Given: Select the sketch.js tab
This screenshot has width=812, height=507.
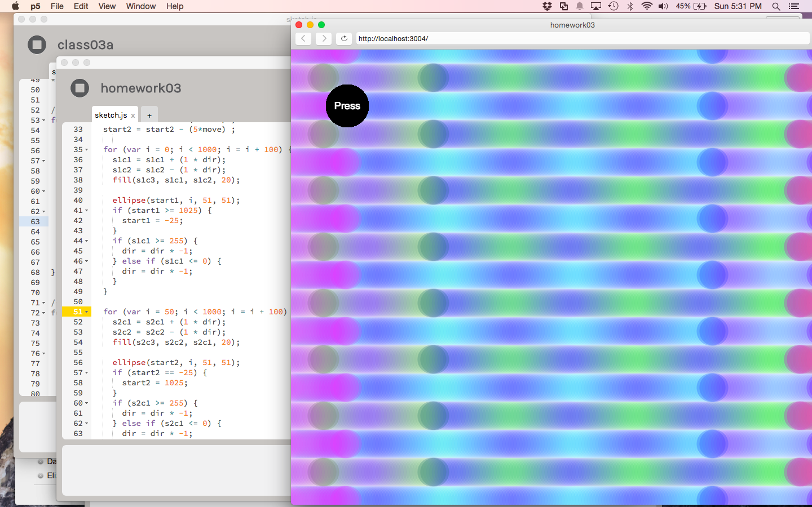Looking at the screenshot, I should [111, 115].
